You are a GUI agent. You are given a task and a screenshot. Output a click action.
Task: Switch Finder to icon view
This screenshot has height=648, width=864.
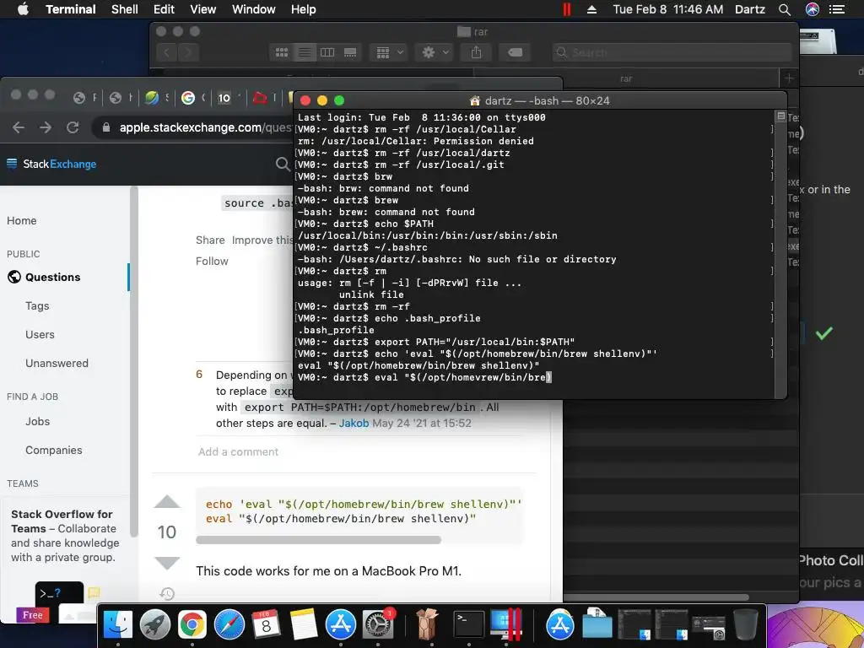tap(282, 52)
